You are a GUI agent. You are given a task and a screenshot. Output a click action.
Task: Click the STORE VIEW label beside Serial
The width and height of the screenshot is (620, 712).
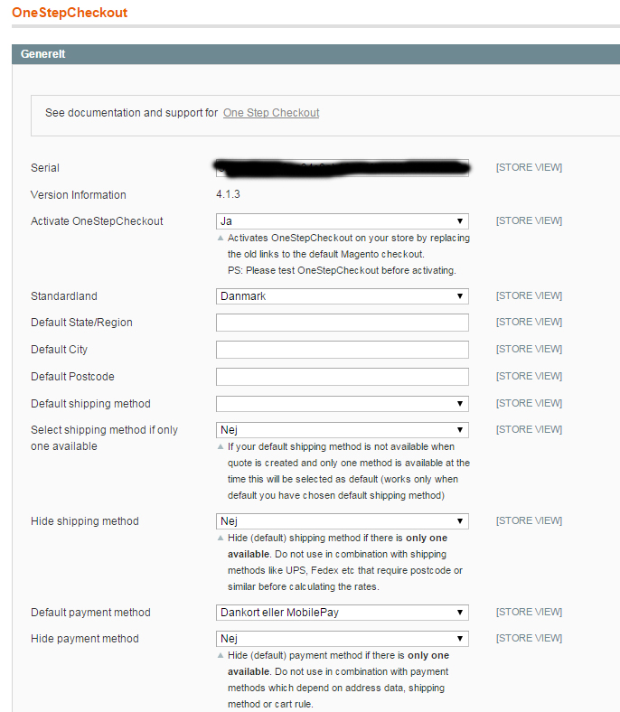click(x=529, y=168)
